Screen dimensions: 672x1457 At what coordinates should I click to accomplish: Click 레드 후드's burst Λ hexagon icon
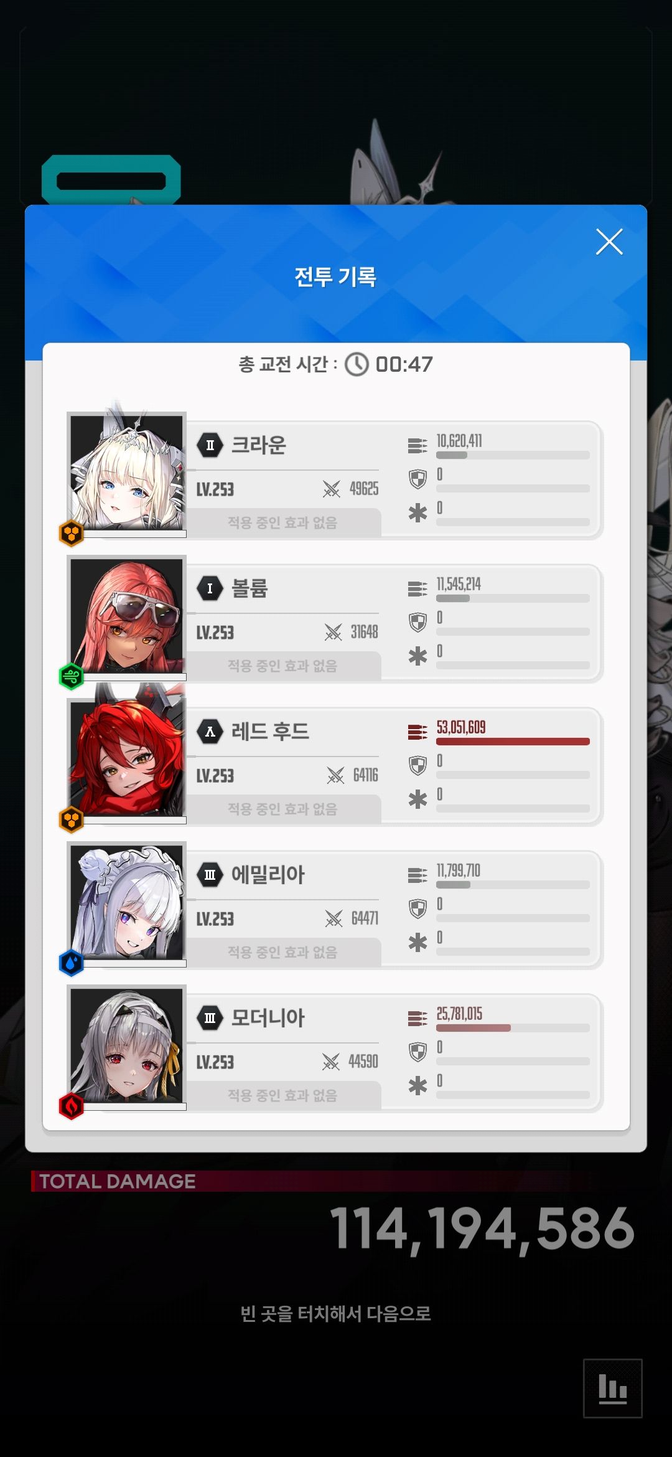click(x=210, y=732)
